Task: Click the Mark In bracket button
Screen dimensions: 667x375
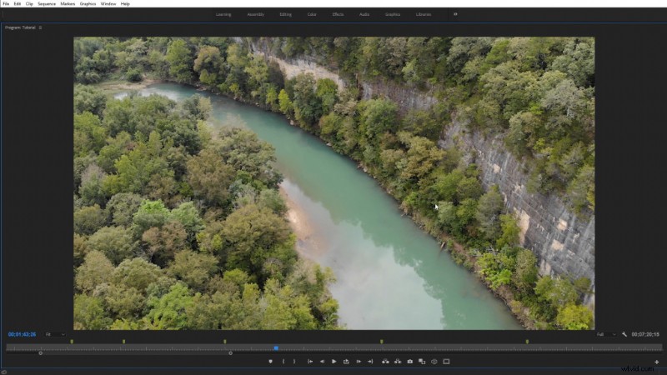Action: point(283,362)
